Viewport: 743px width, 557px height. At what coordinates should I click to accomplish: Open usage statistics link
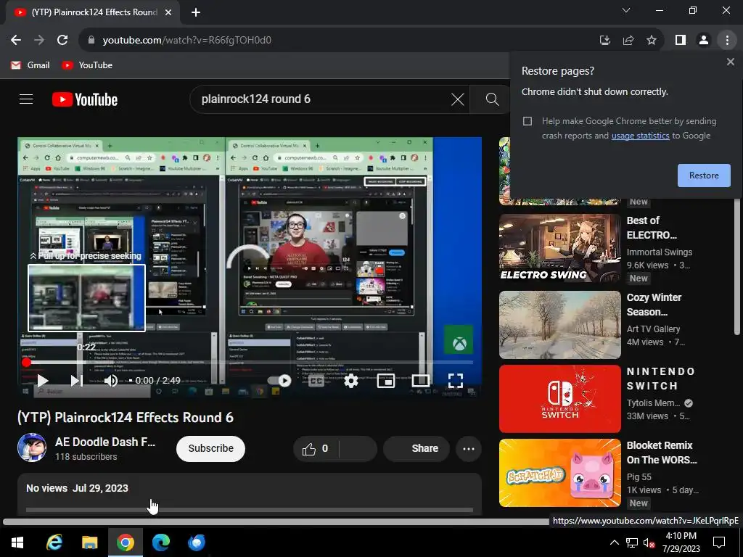coord(640,136)
